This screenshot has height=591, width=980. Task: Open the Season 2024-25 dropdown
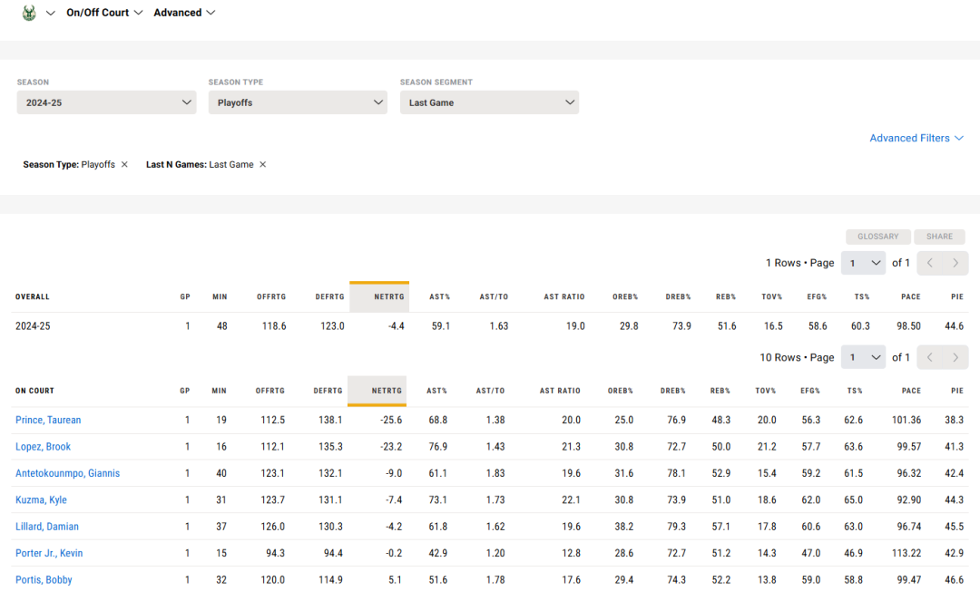[107, 102]
